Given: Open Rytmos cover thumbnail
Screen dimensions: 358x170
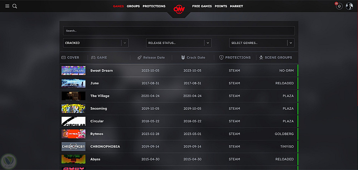Looking at the screenshot, I should coord(73,134).
